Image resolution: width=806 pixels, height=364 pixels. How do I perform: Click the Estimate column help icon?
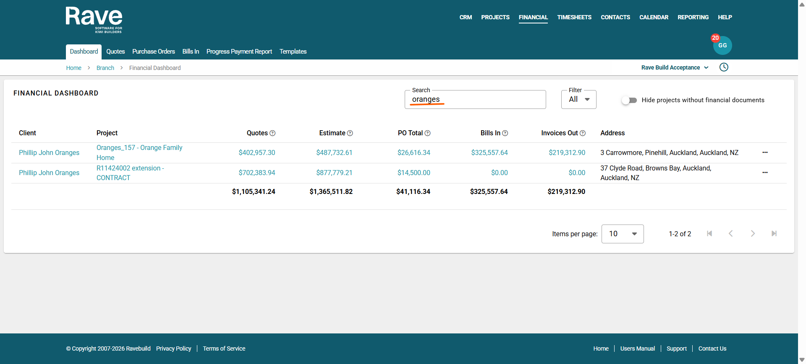(x=350, y=133)
